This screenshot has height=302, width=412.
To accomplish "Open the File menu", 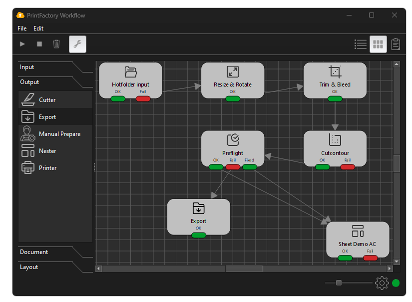I will click(22, 28).
